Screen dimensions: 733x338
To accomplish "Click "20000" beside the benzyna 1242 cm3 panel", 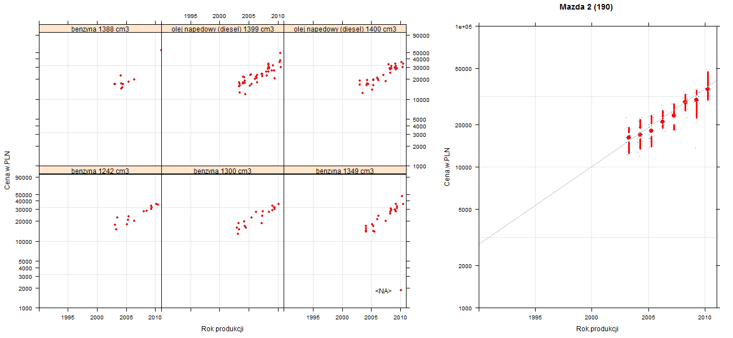I will pyautogui.click(x=25, y=221).
